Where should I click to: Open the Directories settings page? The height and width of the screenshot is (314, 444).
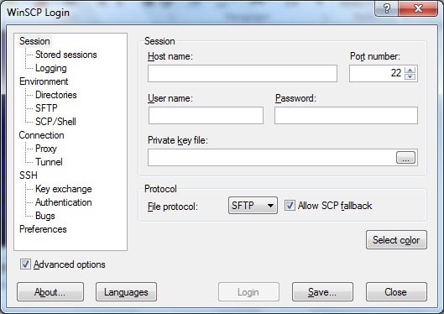pyautogui.click(x=56, y=95)
